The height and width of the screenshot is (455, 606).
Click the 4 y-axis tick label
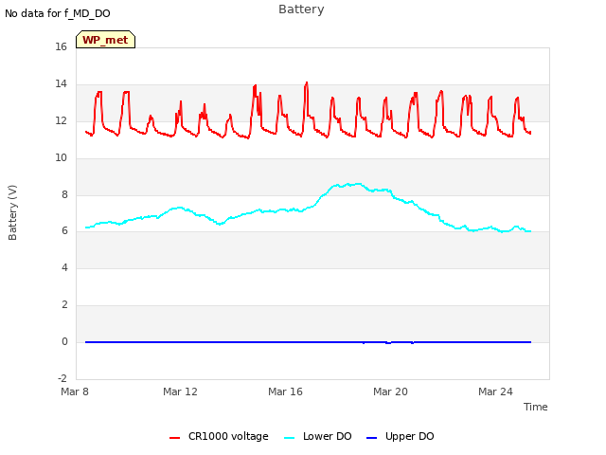click(x=64, y=267)
